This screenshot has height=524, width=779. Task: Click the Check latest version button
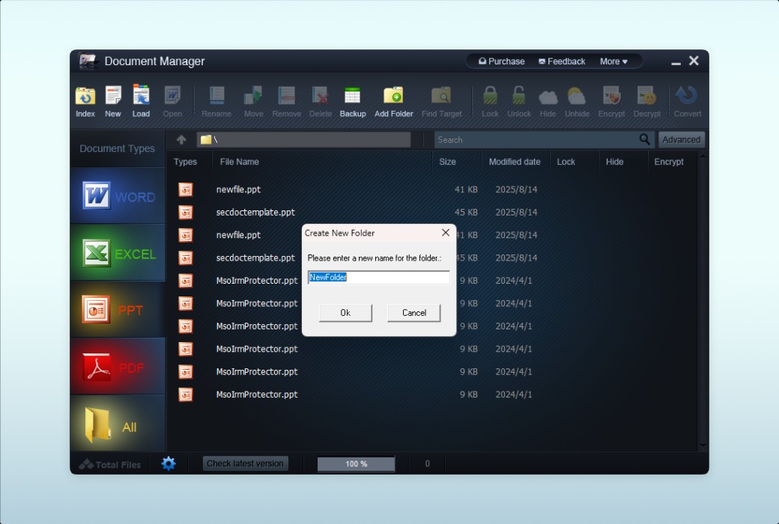(x=245, y=463)
